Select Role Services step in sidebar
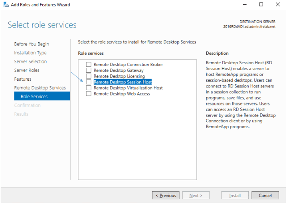The width and height of the screenshot is (287, 204). pos(42,96)
